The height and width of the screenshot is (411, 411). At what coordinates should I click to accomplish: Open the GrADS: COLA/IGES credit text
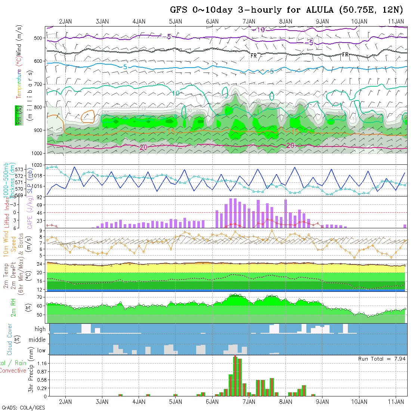[x=23, y=408]
